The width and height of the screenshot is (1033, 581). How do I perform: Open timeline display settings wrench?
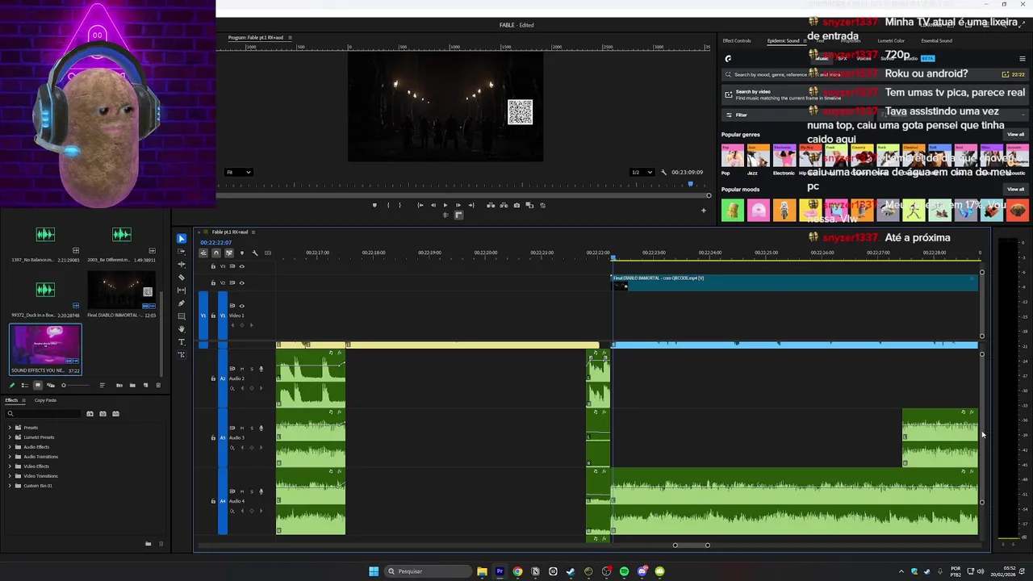coord(255,253)
